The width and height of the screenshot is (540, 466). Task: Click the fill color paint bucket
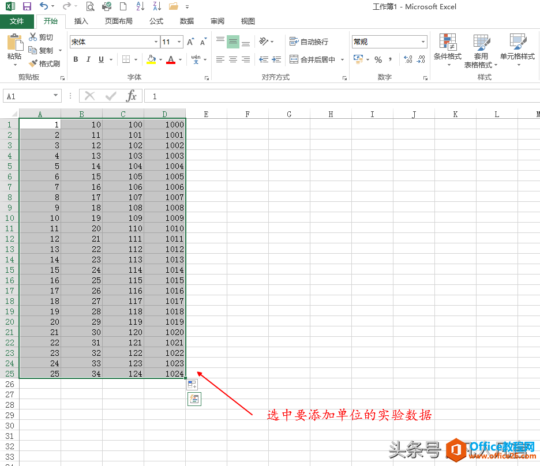[152, 59]
